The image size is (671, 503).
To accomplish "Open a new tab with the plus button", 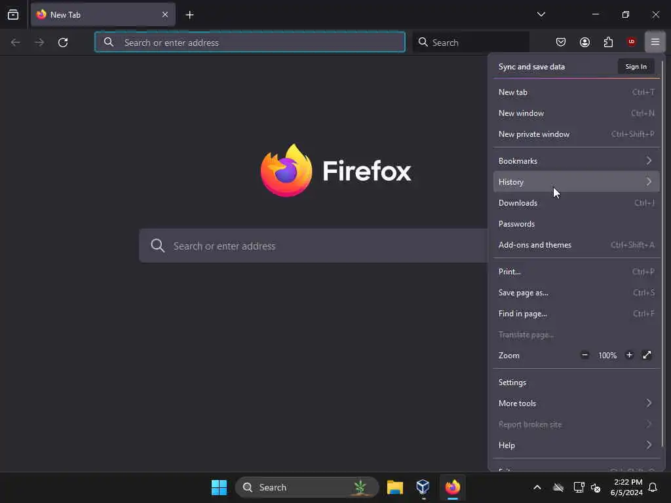I will coord(189,15).
